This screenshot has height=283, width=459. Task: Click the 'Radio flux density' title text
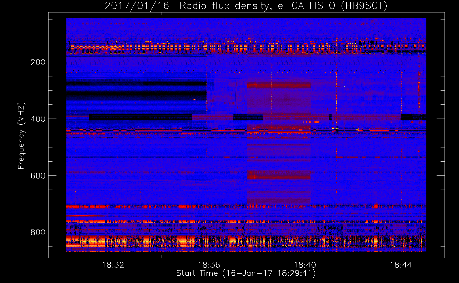[224, 6]
